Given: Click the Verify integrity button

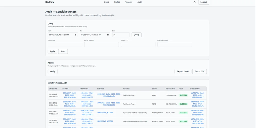Looking at the screenshot, I should 52,71.
